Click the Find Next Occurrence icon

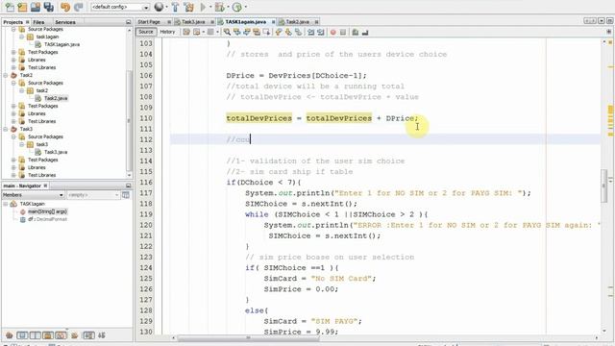click(247, 32)
